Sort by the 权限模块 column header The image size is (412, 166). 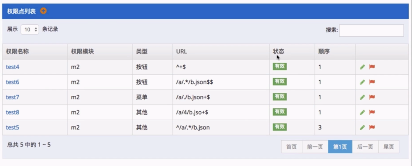click(100, 51)
